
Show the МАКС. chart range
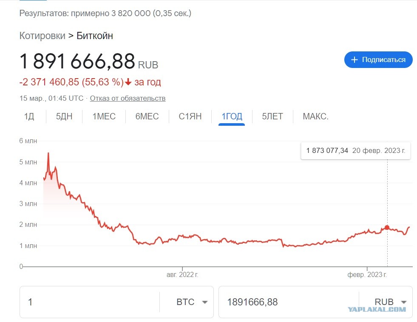316,116
